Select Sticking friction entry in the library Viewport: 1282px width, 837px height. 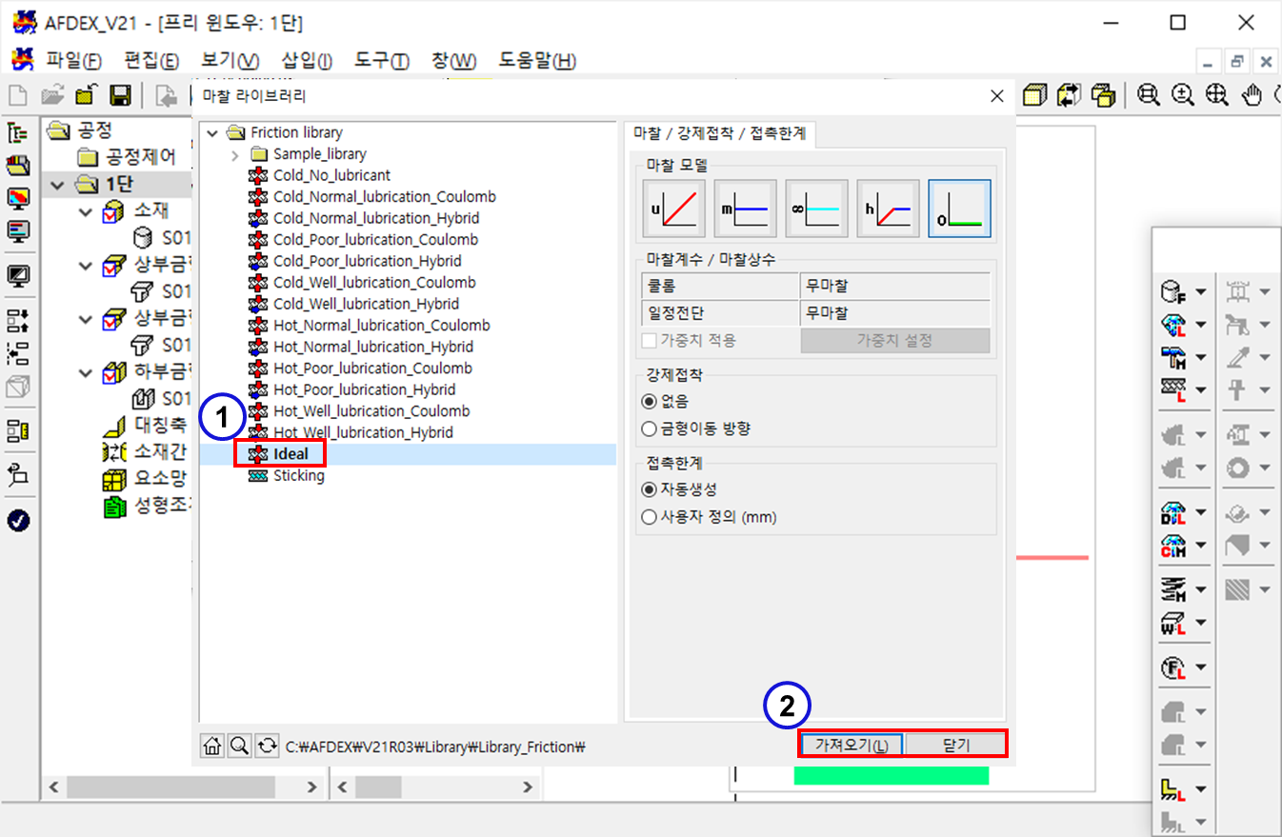point(298,475)
